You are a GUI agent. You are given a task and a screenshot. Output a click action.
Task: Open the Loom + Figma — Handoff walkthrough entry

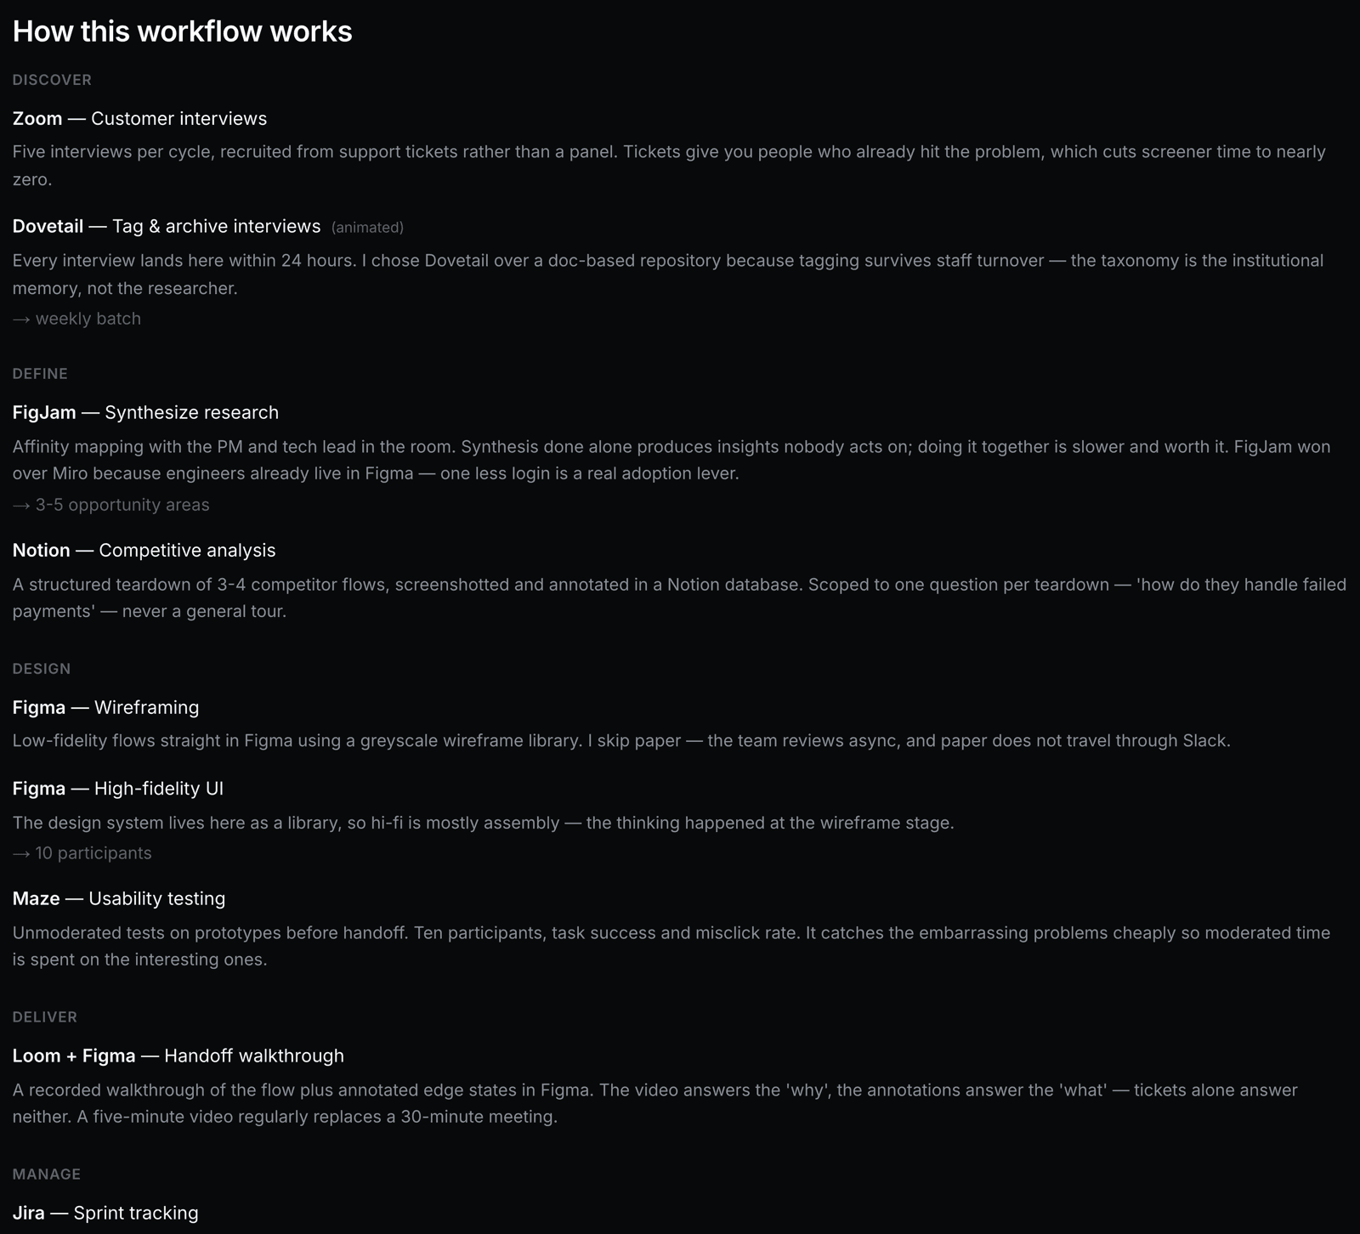click(x=178, y=1056)
